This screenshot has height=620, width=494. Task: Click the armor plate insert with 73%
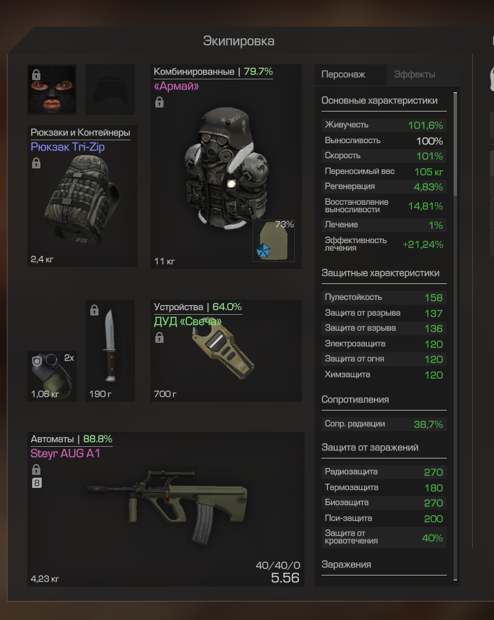[274, 241]
